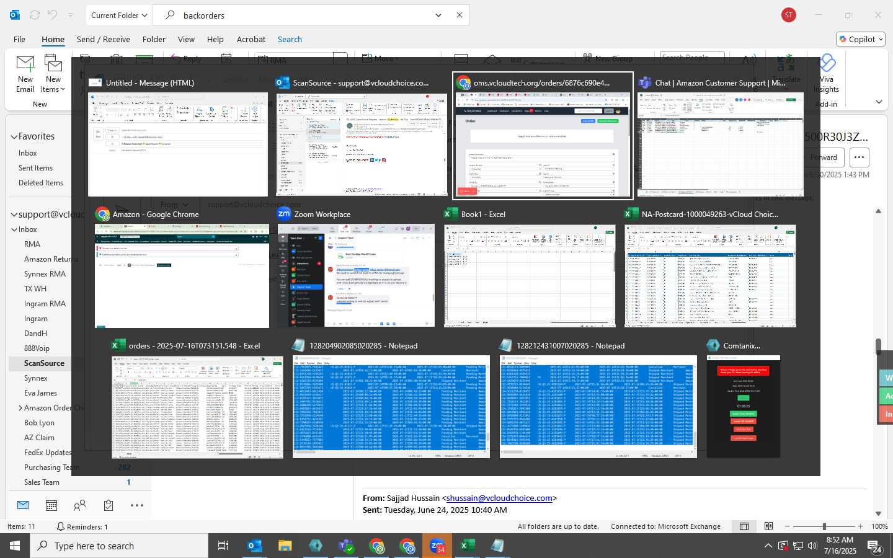Click the zoom in plus button

[x=860, y=526]
